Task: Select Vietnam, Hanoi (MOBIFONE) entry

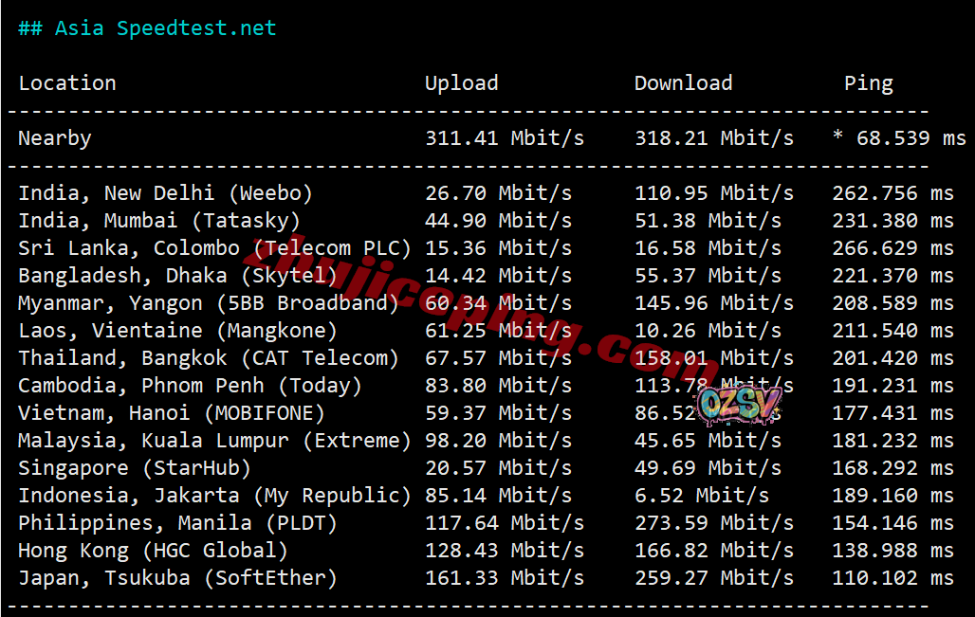Action: pos(172,413)
